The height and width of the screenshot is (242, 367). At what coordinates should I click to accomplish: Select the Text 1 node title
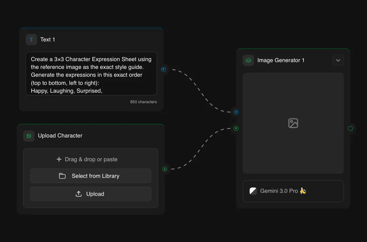click(48, 40)
